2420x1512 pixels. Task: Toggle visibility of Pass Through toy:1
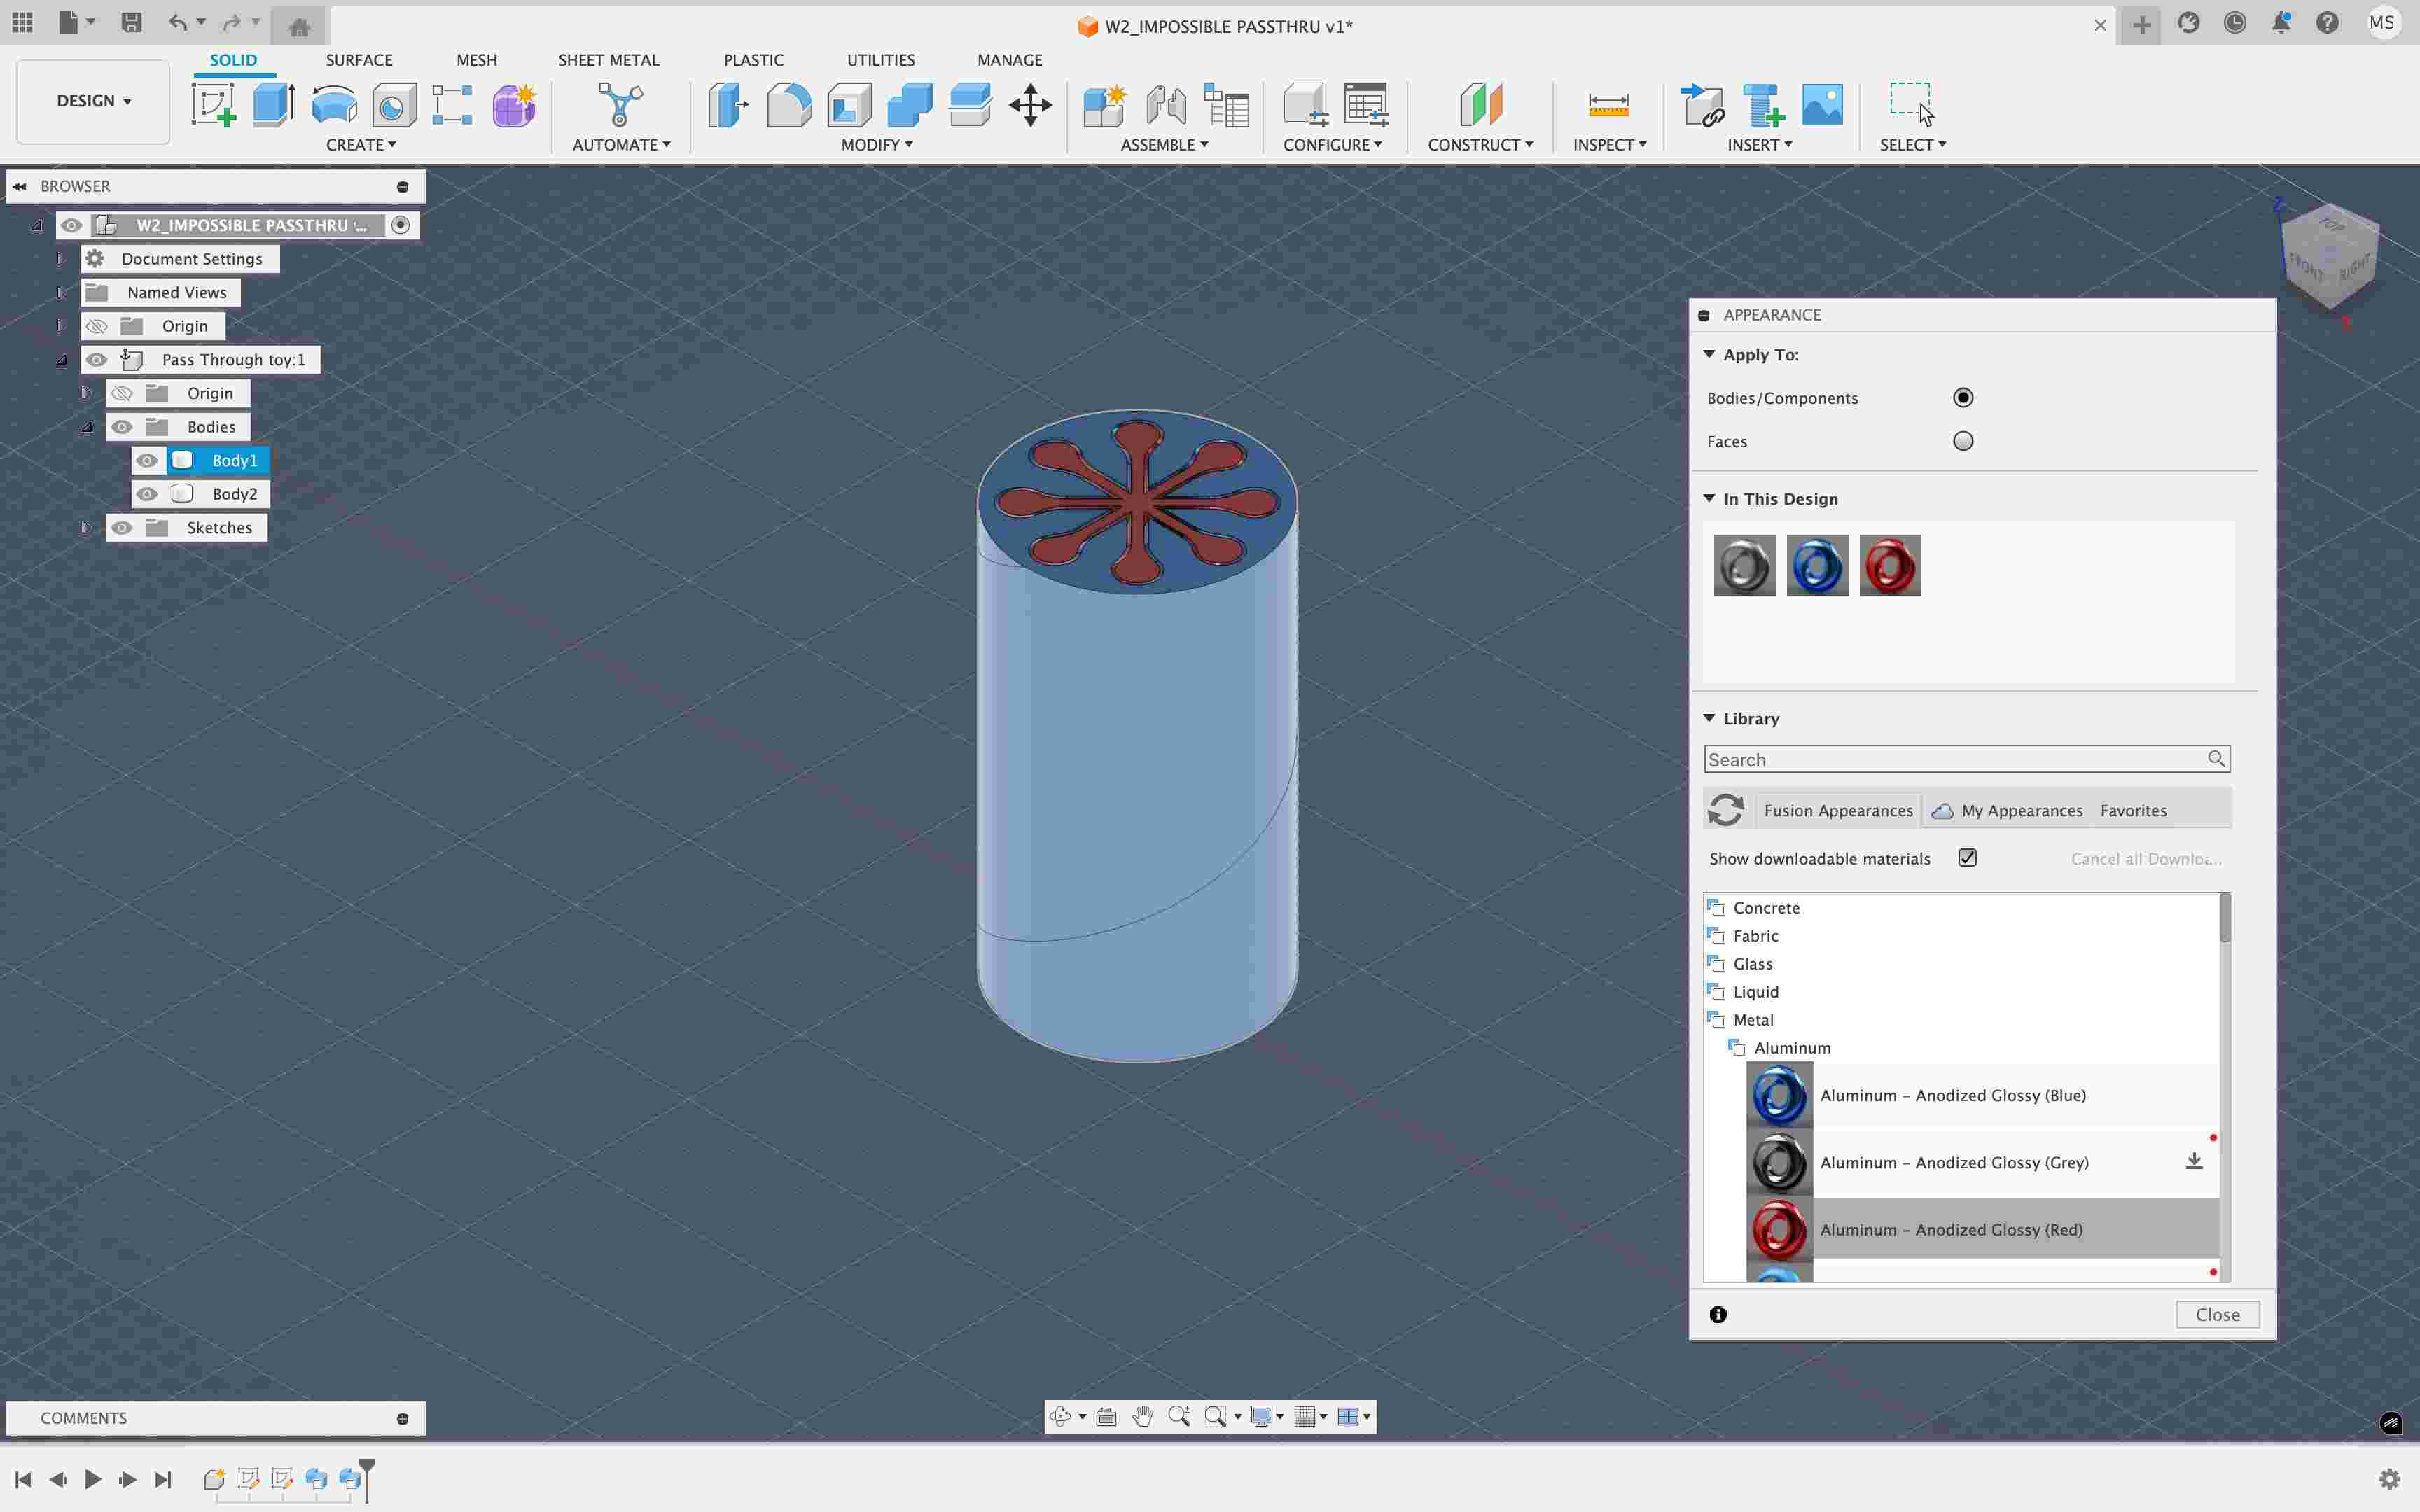pyautogui.click(x=97, y=360)
